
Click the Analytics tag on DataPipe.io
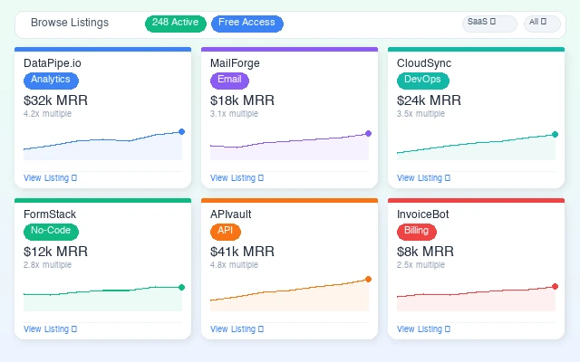(51, 80)
